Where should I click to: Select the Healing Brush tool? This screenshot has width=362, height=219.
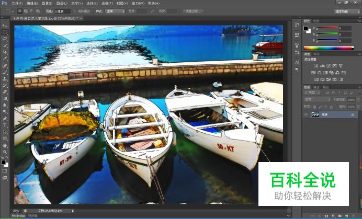(x=5, y=65)
